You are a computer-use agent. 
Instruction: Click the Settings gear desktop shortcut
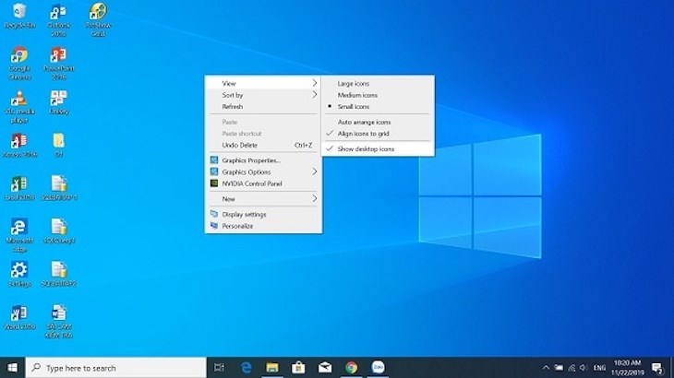point(18,270)
